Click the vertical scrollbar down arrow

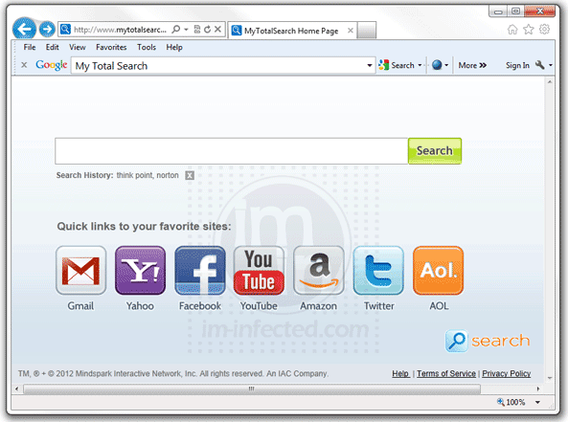click(x=550, y=377)
